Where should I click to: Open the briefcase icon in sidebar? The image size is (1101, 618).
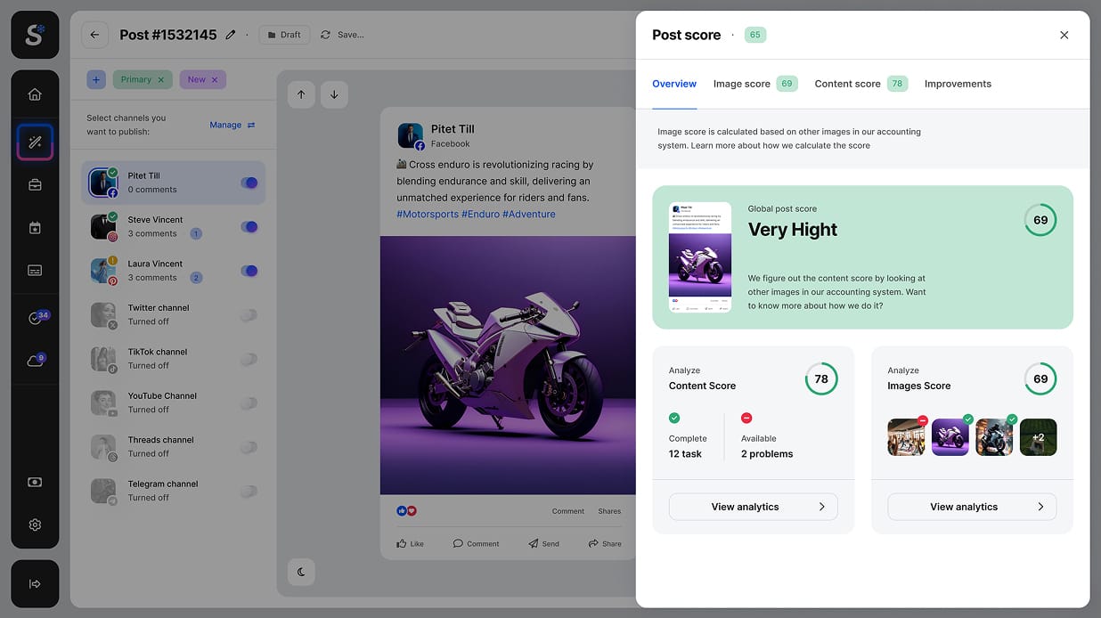click(x=35, y=185)
